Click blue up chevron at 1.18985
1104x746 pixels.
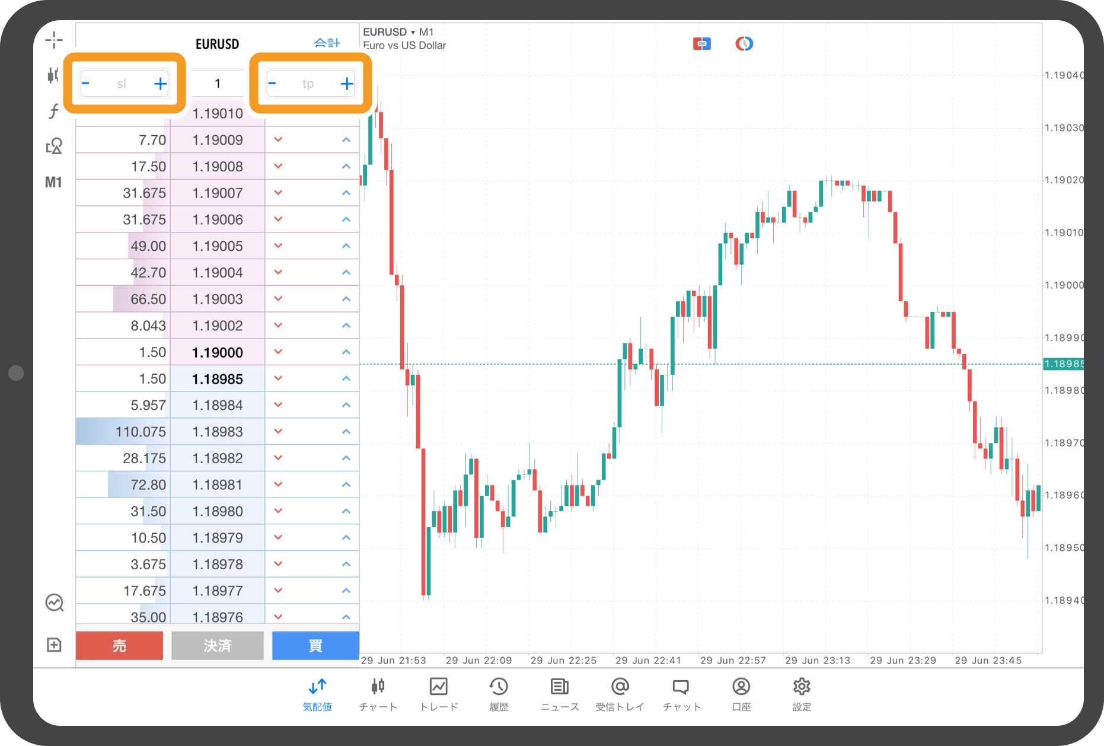point(346,378)
